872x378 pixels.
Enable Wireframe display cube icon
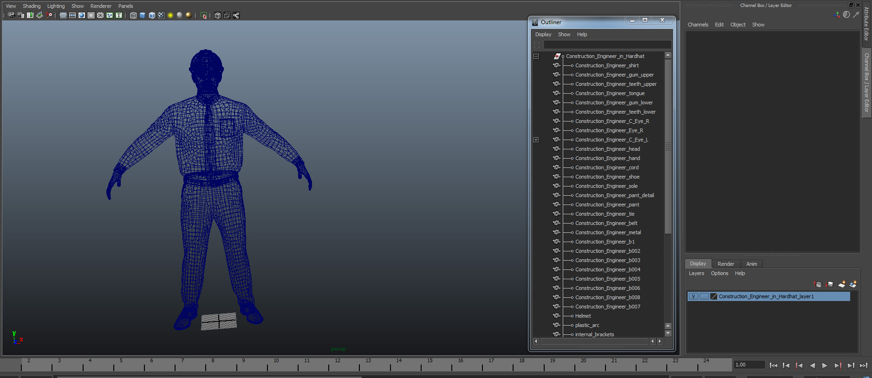point(133,15)
